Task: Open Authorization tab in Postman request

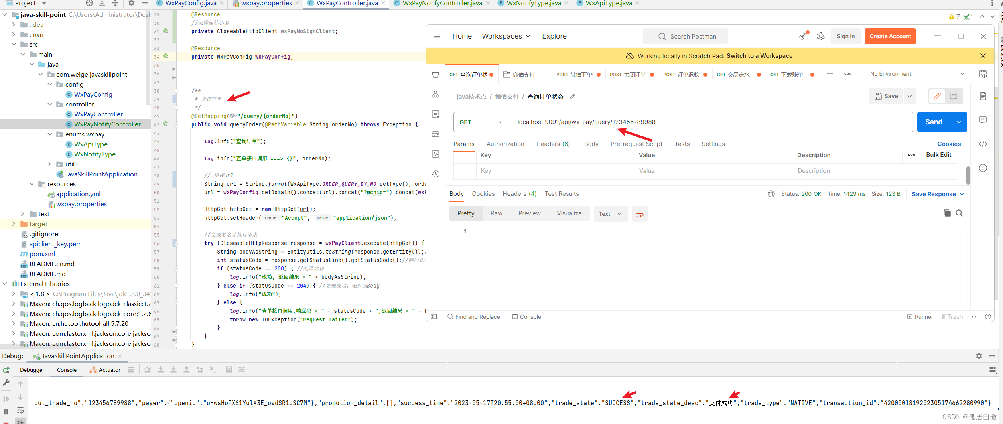Action: point(505,144)
